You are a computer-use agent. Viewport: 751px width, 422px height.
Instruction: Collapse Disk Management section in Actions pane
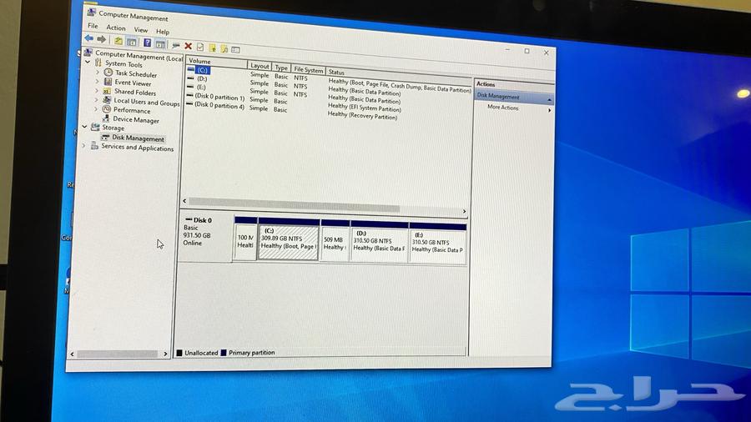[549, 98]
